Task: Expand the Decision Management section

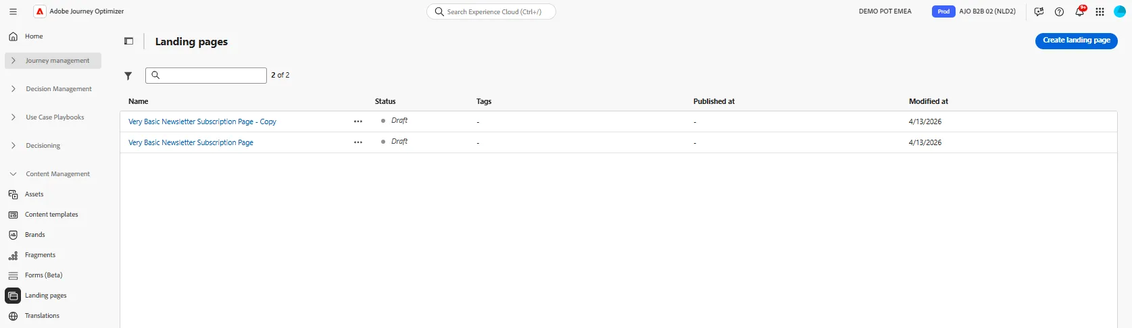Action: pos(53,89)
